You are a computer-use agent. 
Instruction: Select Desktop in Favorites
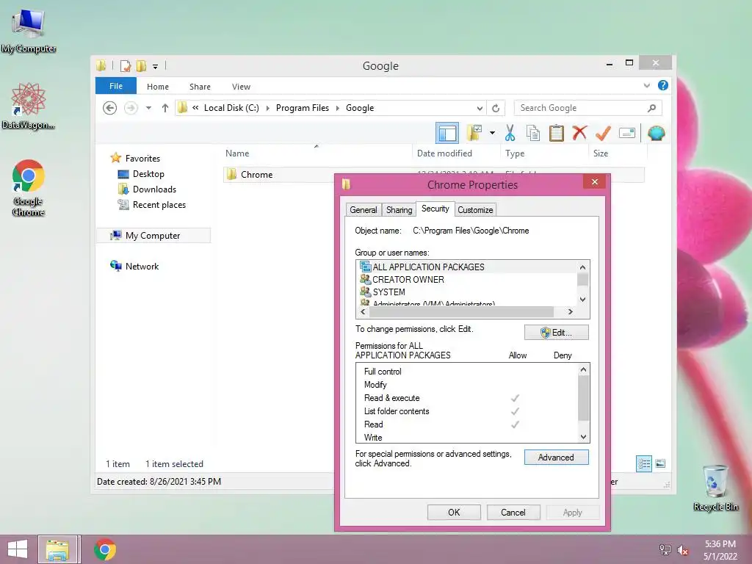148,174
